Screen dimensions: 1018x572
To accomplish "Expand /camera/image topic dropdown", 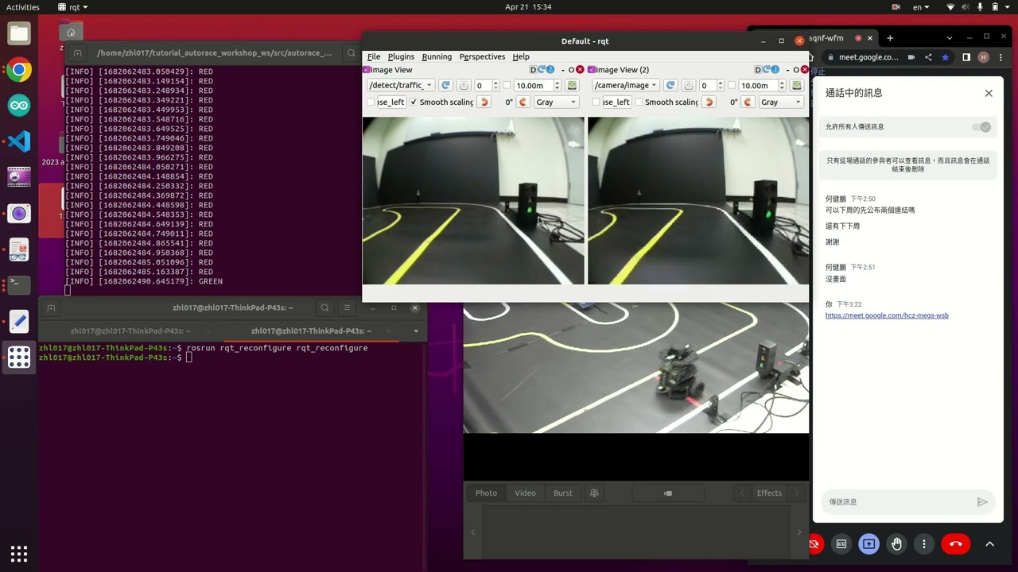I will [x=626, y=85].
